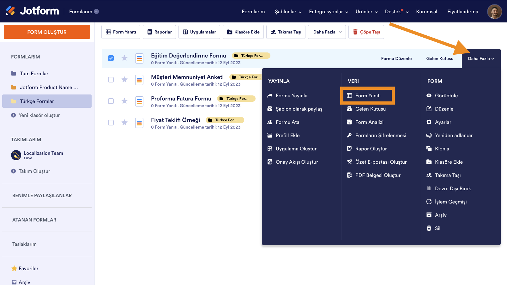Click form icon of Fiyat Teklifi Örneği
Image resolution: width=507 pixels, height=285 pixels.
click(139, 123)
